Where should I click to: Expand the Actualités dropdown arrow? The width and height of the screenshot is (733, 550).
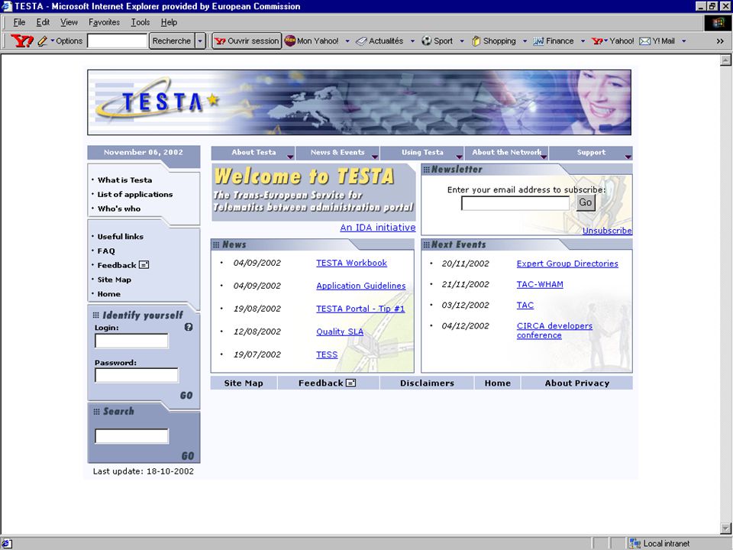[412, 41]
